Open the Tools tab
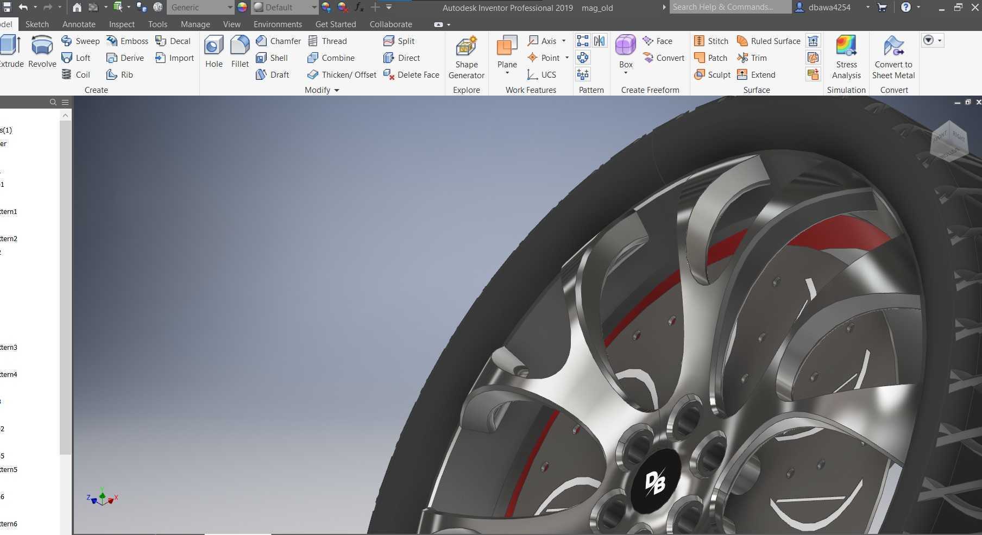 pos(158,24)
